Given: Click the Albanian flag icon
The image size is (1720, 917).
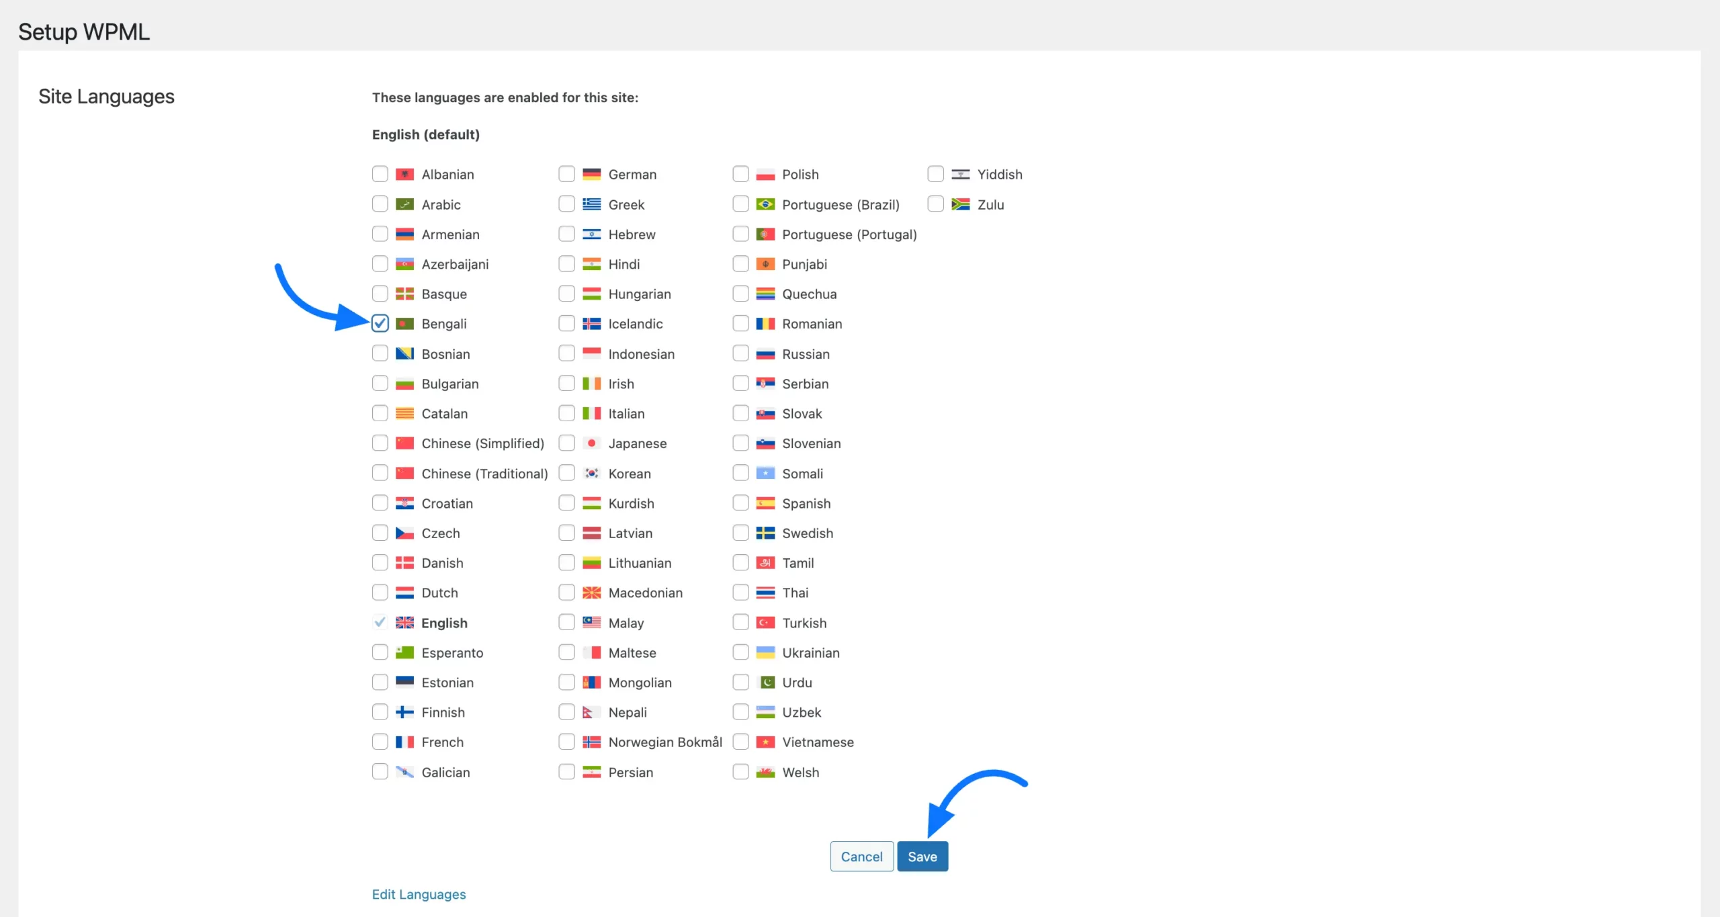Looking at the screenshot, I should pyautogui.click(x=404, y=175).
